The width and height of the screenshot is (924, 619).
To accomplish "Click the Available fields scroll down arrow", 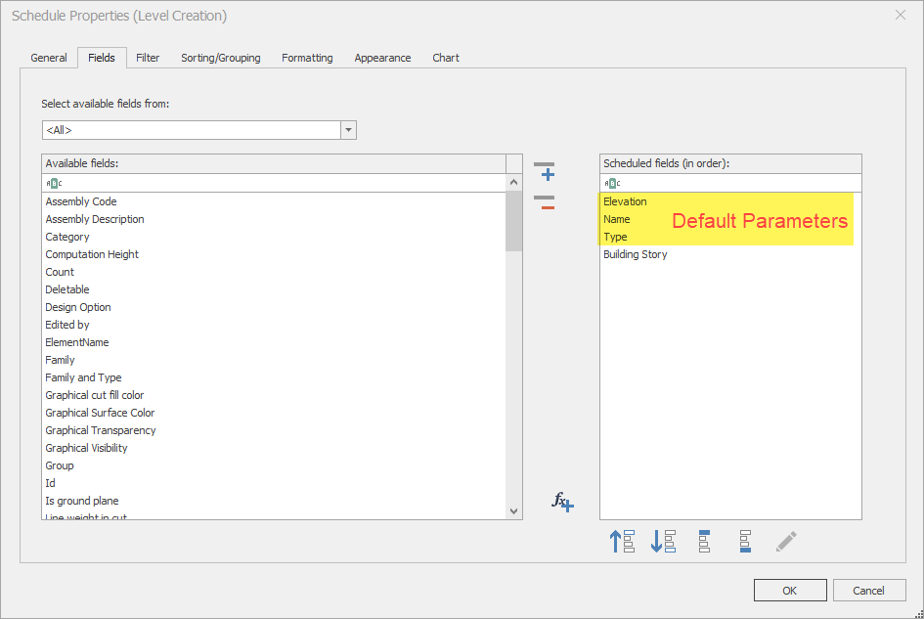I will 514,511.
